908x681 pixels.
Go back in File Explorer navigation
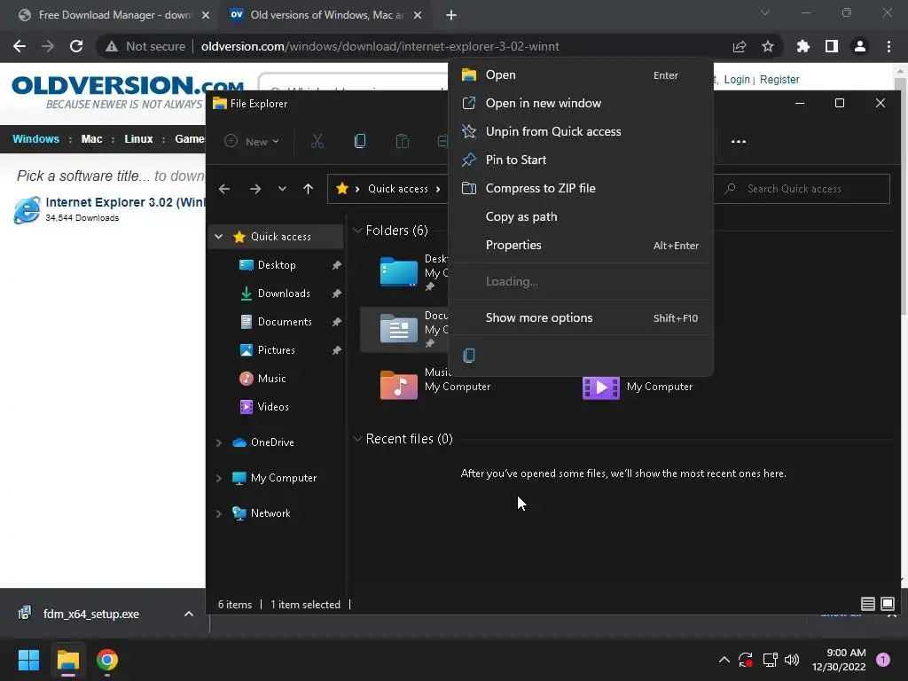(224, 189)
